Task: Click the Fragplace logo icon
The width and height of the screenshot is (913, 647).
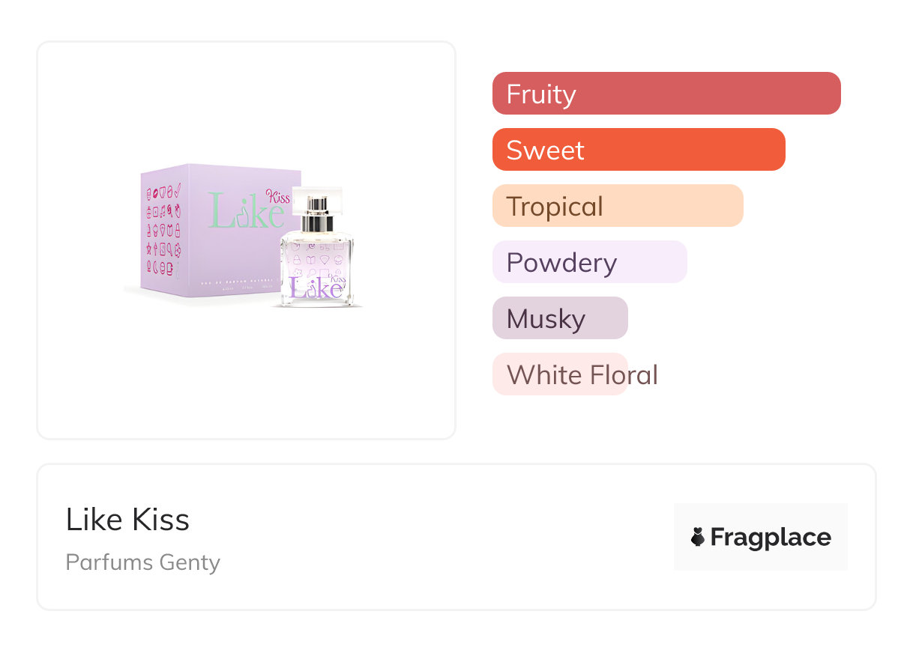Action: click(698, 537)
